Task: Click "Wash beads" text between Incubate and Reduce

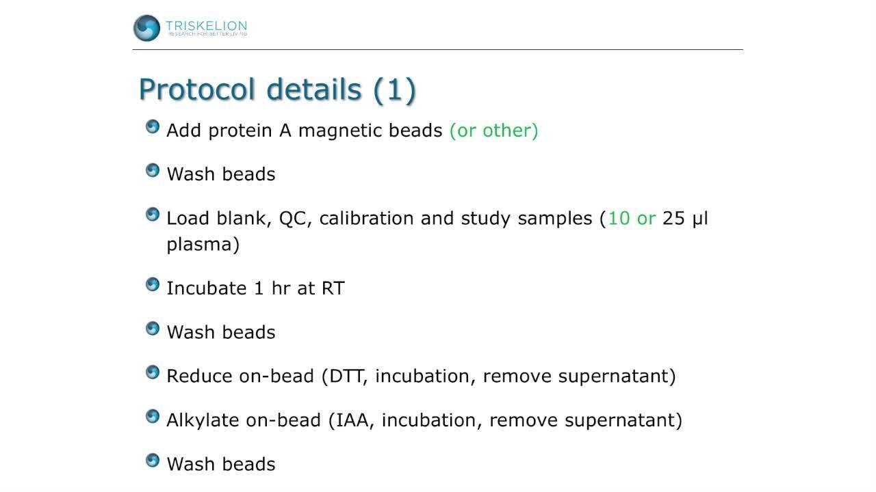Action: (x=221, y=332)
